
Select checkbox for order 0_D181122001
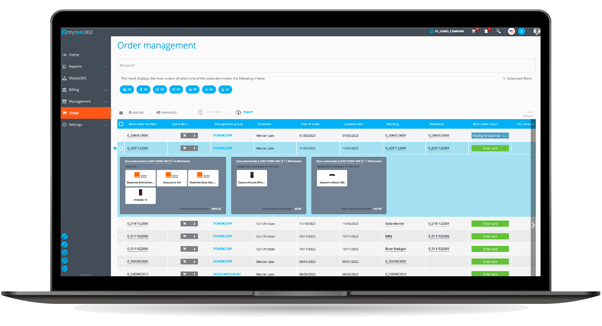121,224
